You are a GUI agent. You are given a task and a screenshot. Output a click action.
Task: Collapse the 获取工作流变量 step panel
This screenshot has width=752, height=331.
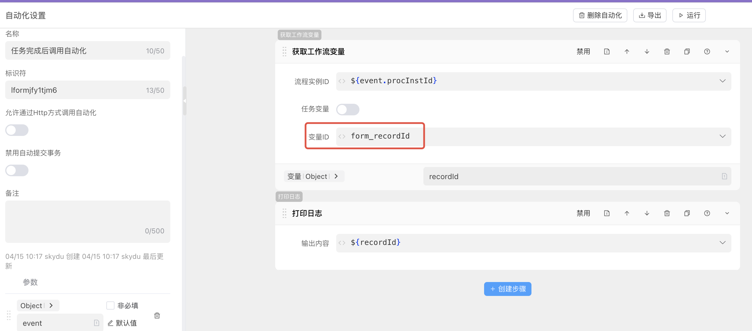727,51
